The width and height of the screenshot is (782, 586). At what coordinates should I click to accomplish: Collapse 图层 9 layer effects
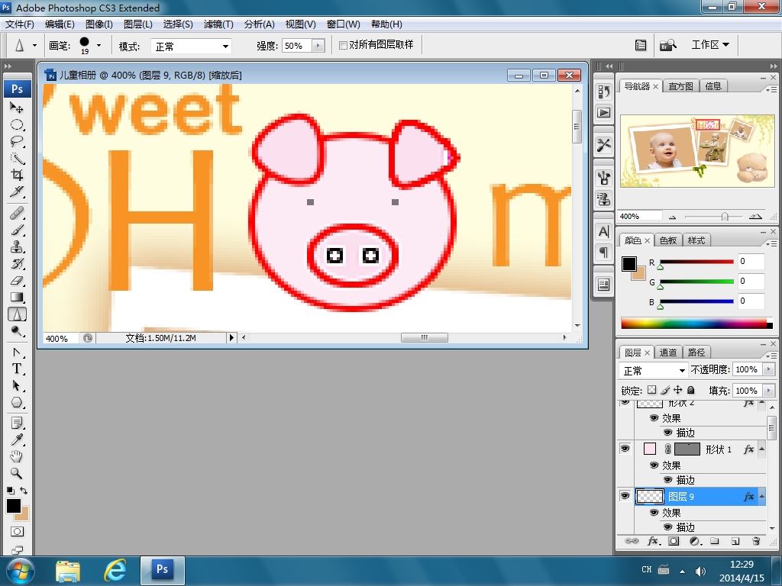(761, 496)
